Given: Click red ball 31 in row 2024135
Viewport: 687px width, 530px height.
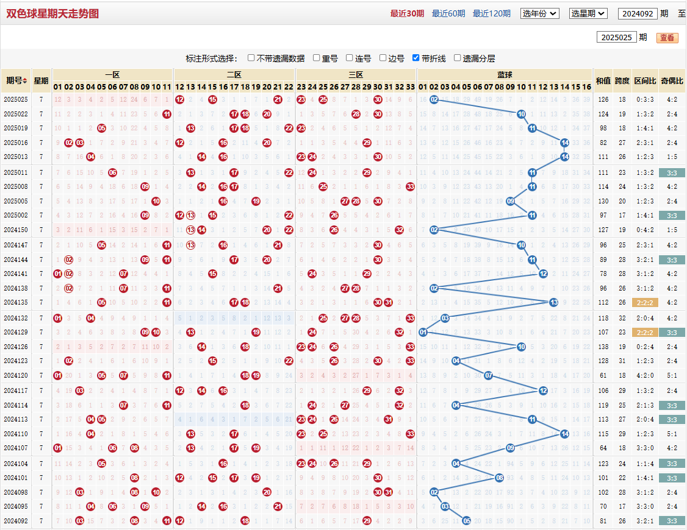Looking at the screenshot, I should click(388, 303).
